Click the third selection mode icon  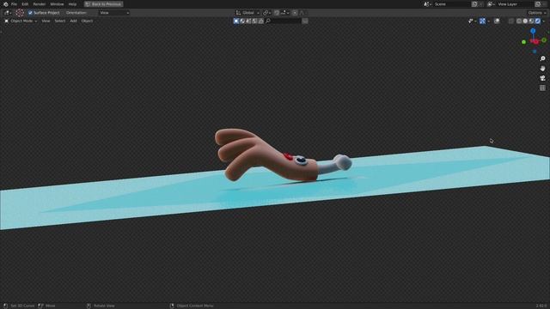point(248,21)
